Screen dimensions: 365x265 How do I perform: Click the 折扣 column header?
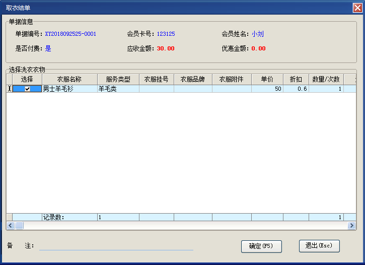point(296,80)
